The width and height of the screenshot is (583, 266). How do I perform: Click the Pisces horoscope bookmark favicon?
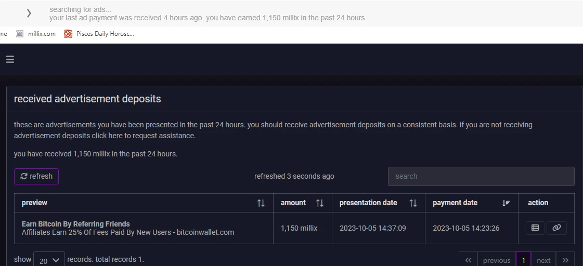68,34
